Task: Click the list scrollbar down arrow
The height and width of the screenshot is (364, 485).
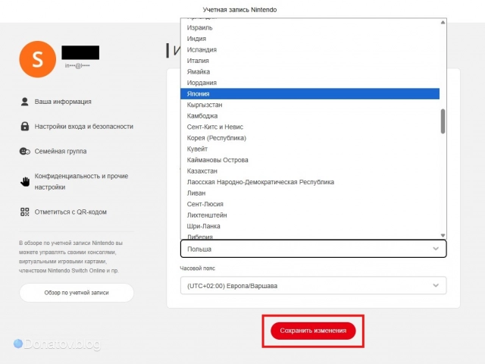Action: click(443, 235)
